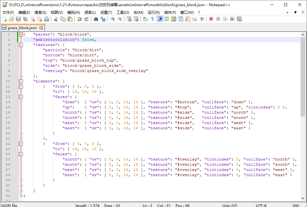Toggle INS overwrite mode in status bar
307x207 pixels.
[x=296, y=205]
